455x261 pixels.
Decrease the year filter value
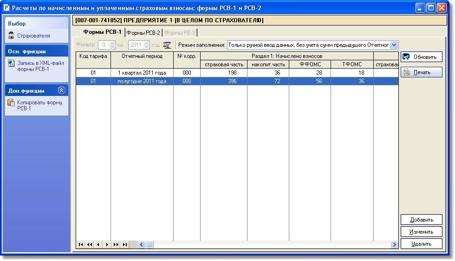pyautogui.click(x=147, y=47)
